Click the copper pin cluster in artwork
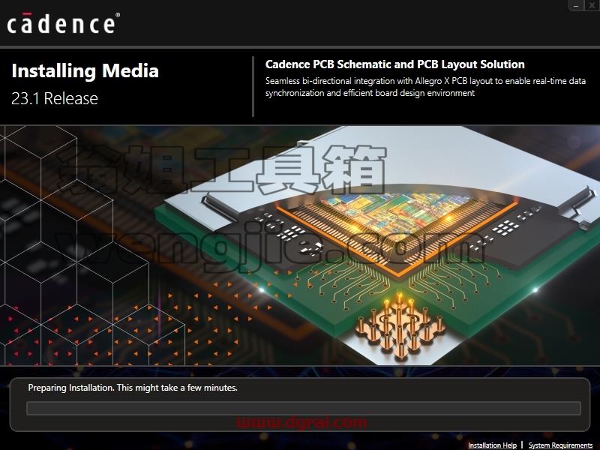This screenshot has width=600, height=450. (x=399, y=325)
